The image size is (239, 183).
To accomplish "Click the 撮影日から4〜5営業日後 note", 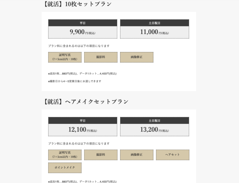I will 75,81.
